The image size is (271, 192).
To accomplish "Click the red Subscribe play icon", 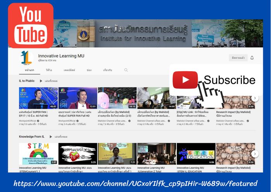I will (x=185, y=80).
